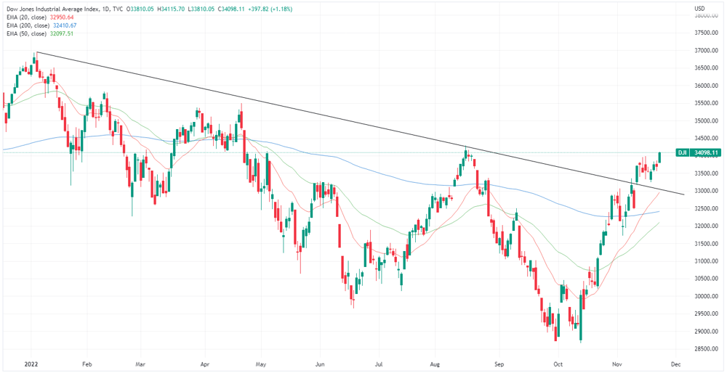
Task: Click the Dow Jones Industrial Average Index title
Action: click(51, 9)
